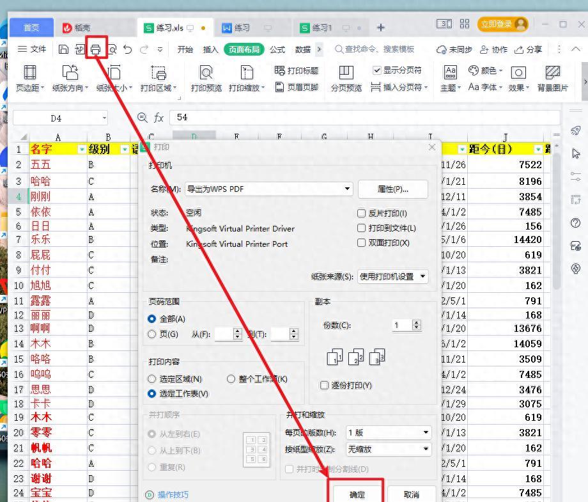The width and height of the screenshot is (588, 502).
Task: Click 分页预览 page break preview
Action: [x=346, y=79]
